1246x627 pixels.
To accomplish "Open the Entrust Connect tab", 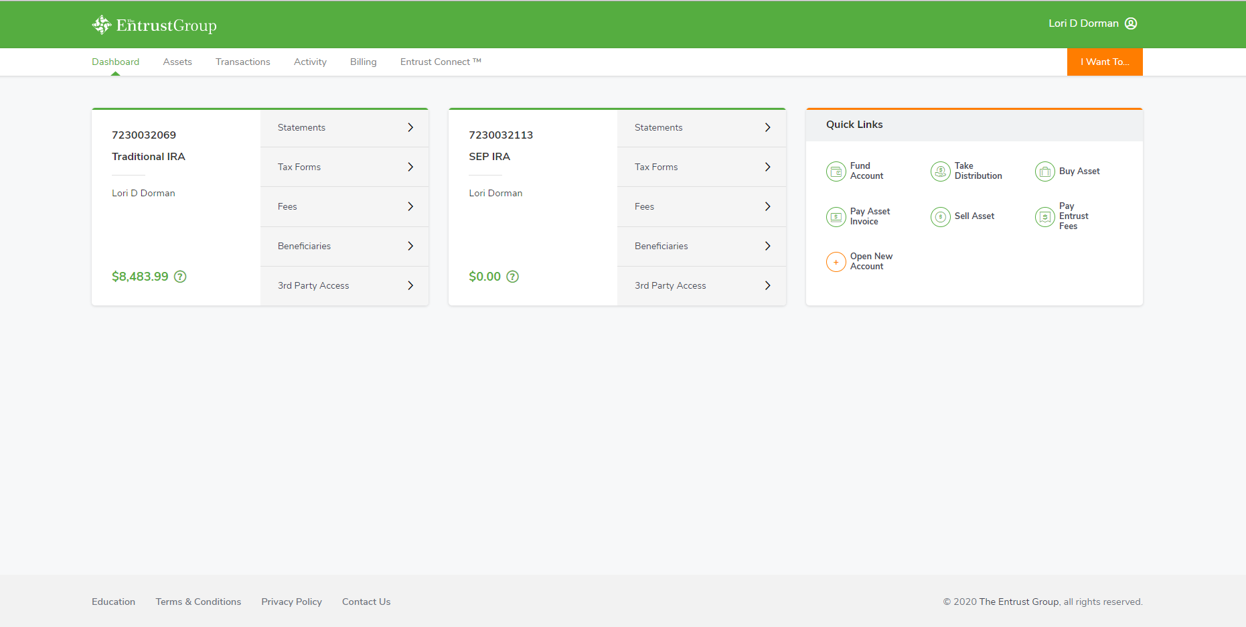I will [x=441, y=62].
